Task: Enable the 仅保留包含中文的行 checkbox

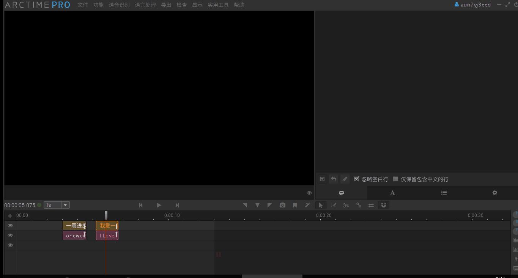Action: point(396,179)
